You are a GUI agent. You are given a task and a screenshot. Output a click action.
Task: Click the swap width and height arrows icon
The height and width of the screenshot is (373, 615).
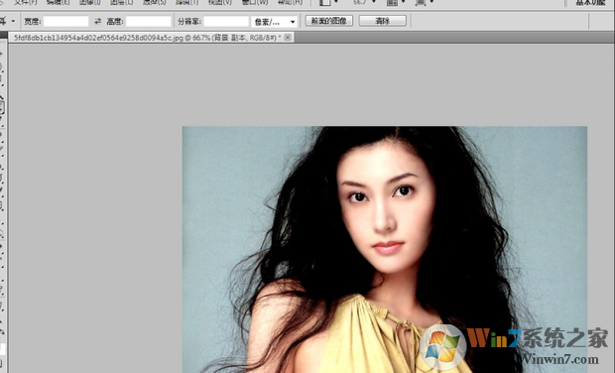pos(97,21)
